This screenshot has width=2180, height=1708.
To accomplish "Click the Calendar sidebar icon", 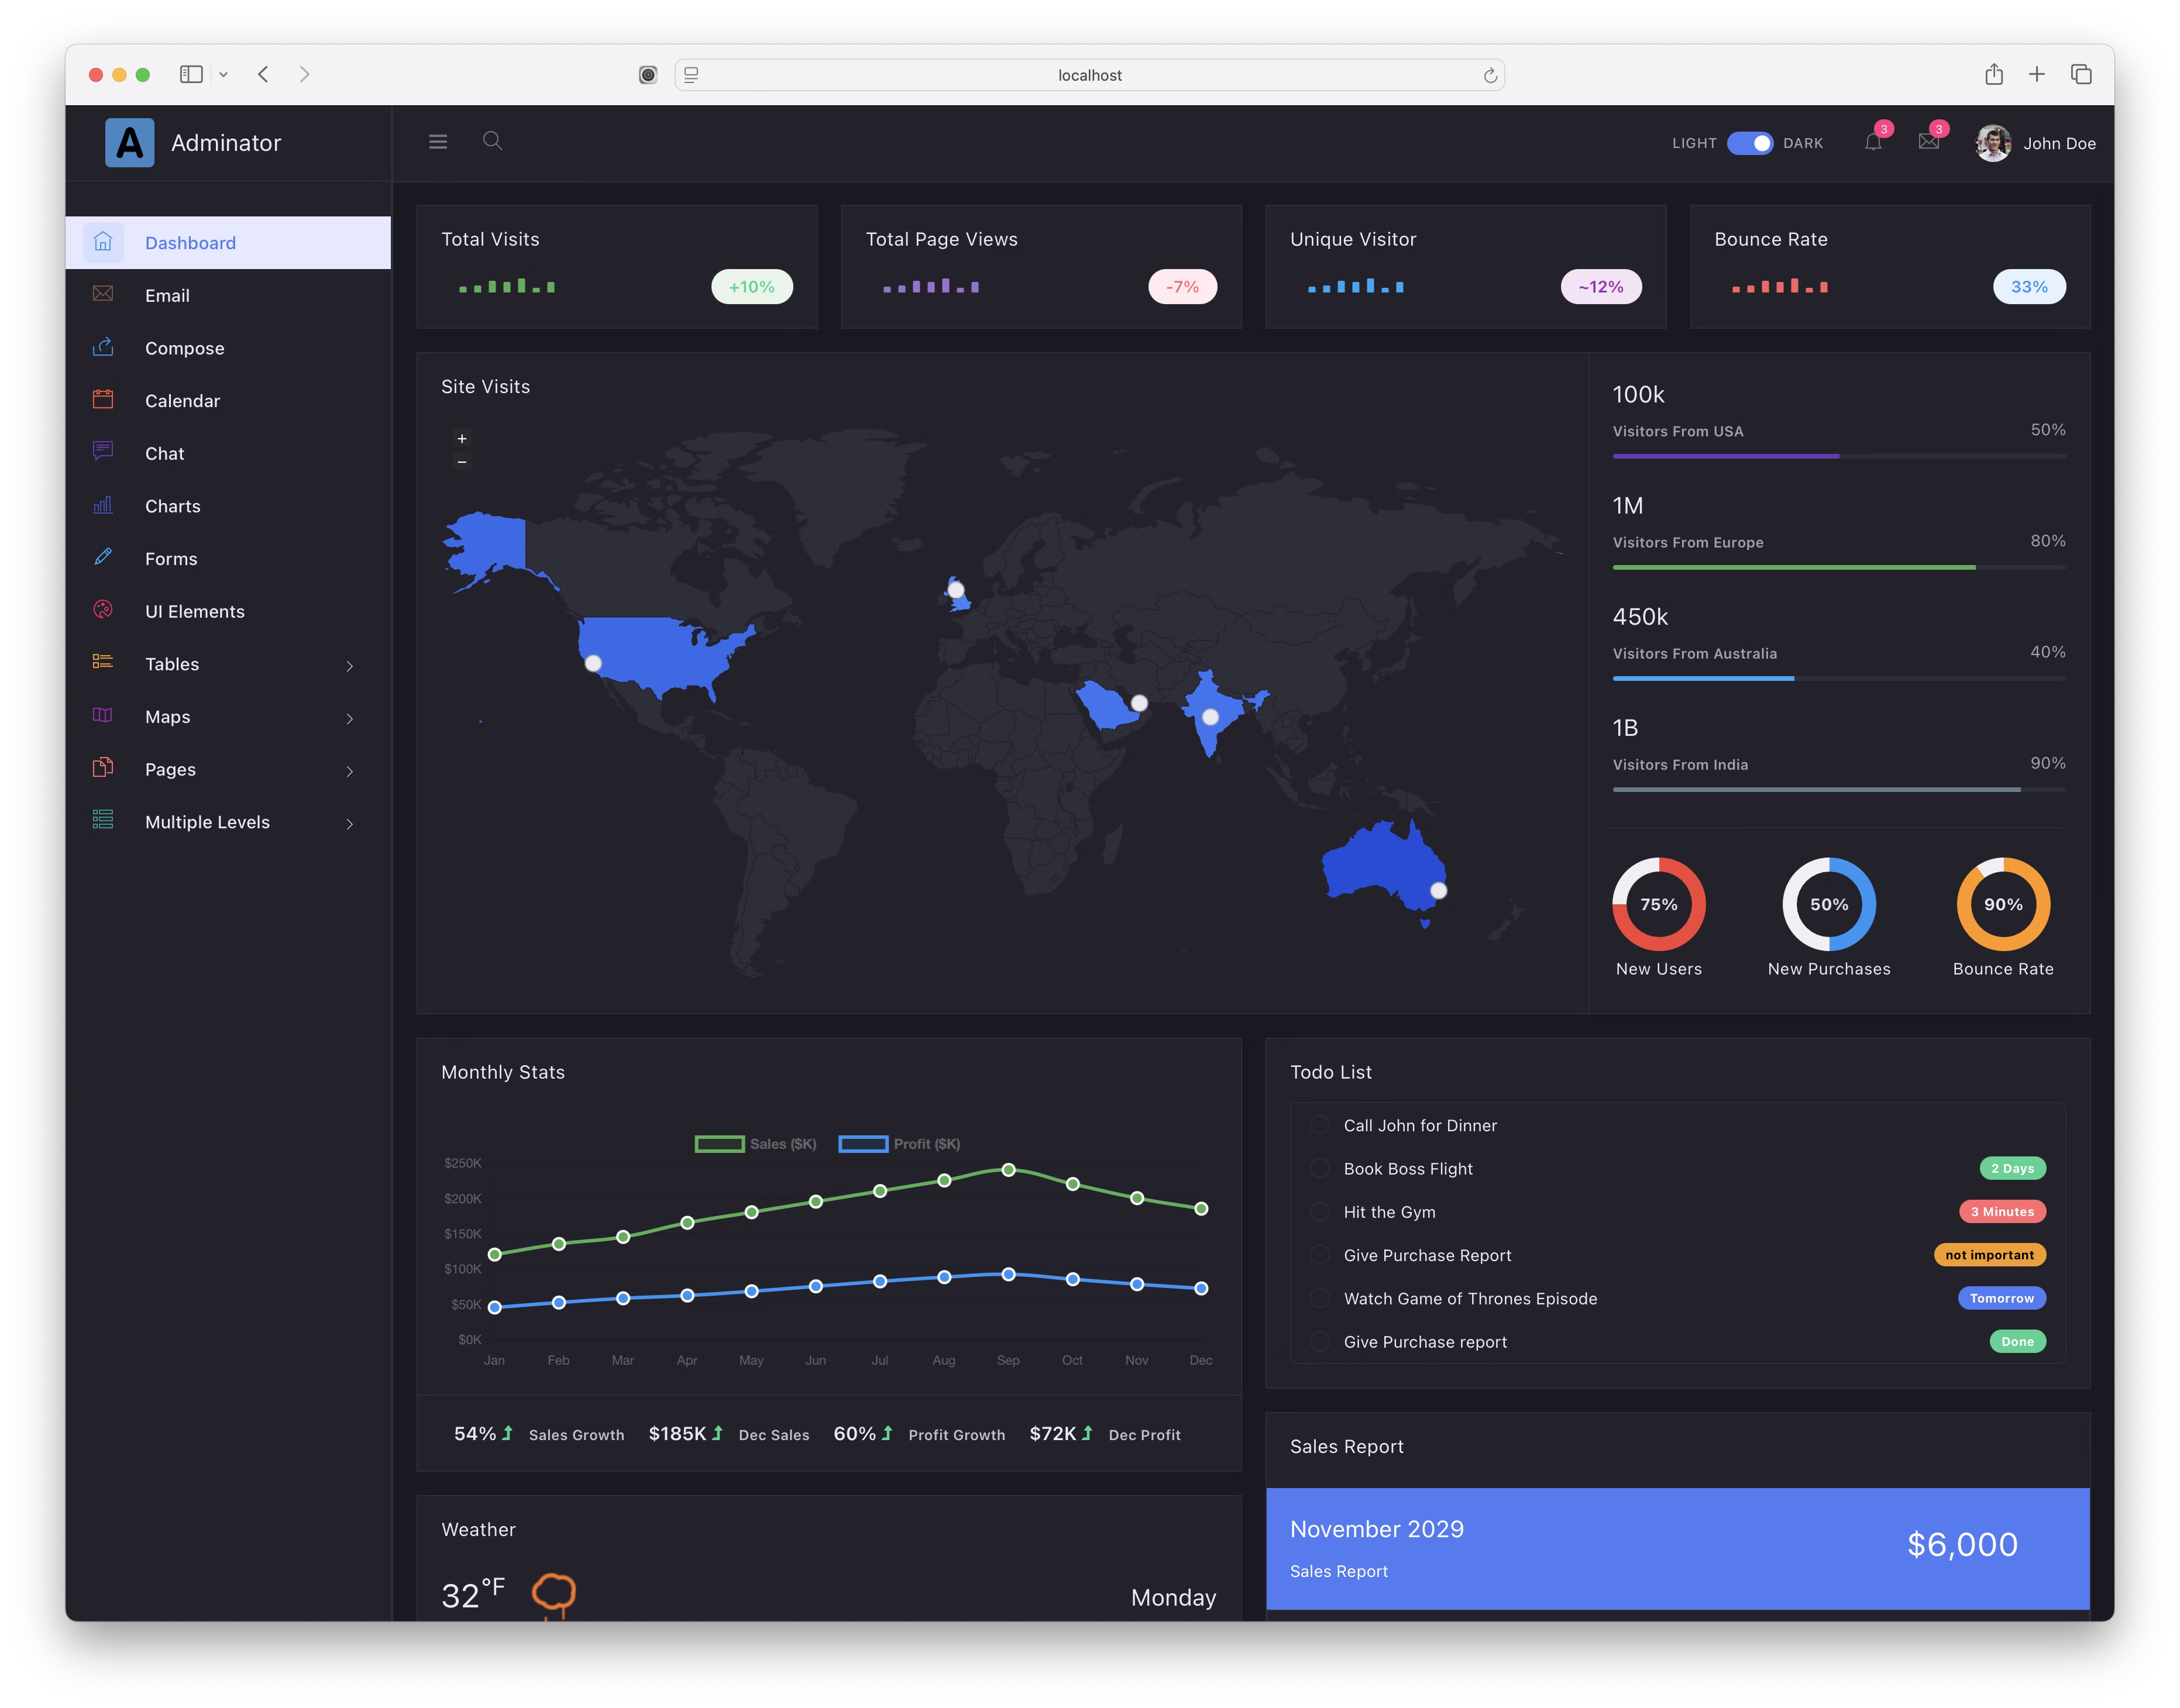I will 103,400.
